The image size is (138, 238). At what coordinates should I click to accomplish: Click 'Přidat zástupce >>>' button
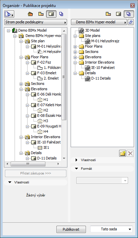pos(36,173)
